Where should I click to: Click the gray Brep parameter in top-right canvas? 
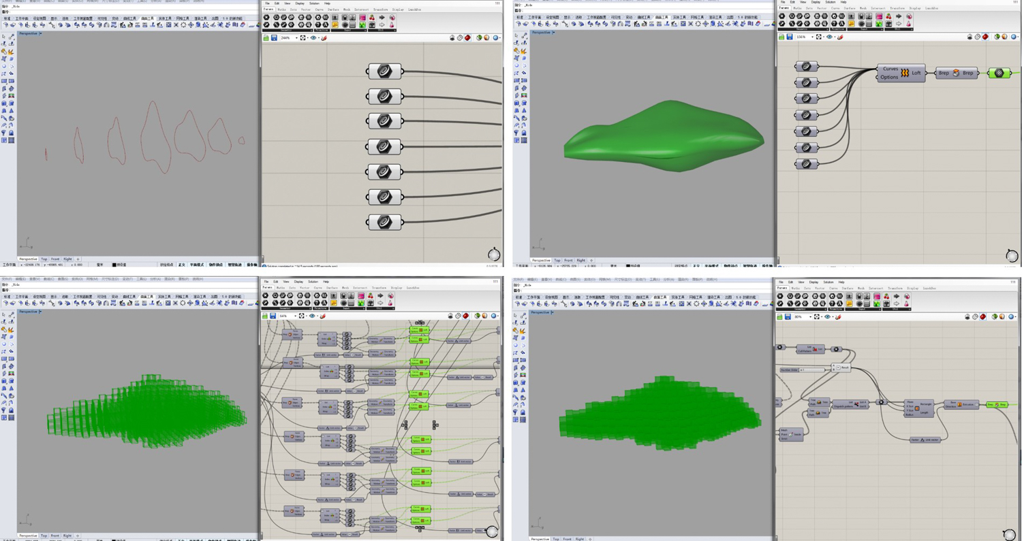coord(956,73)
